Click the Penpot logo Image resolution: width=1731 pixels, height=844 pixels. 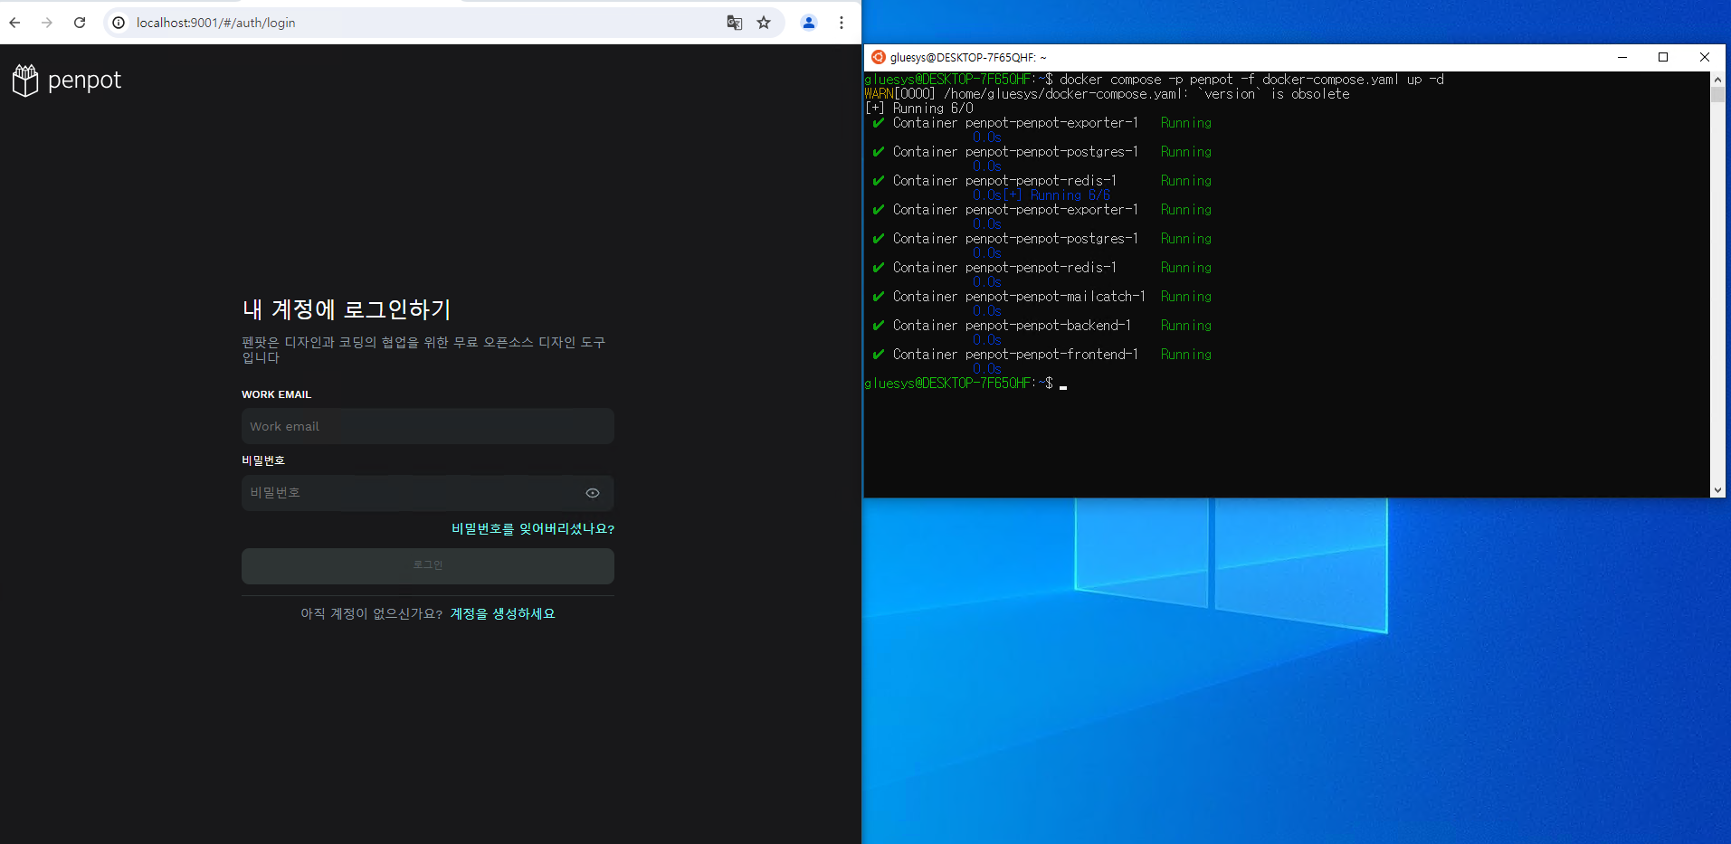(x=67, y=81)
